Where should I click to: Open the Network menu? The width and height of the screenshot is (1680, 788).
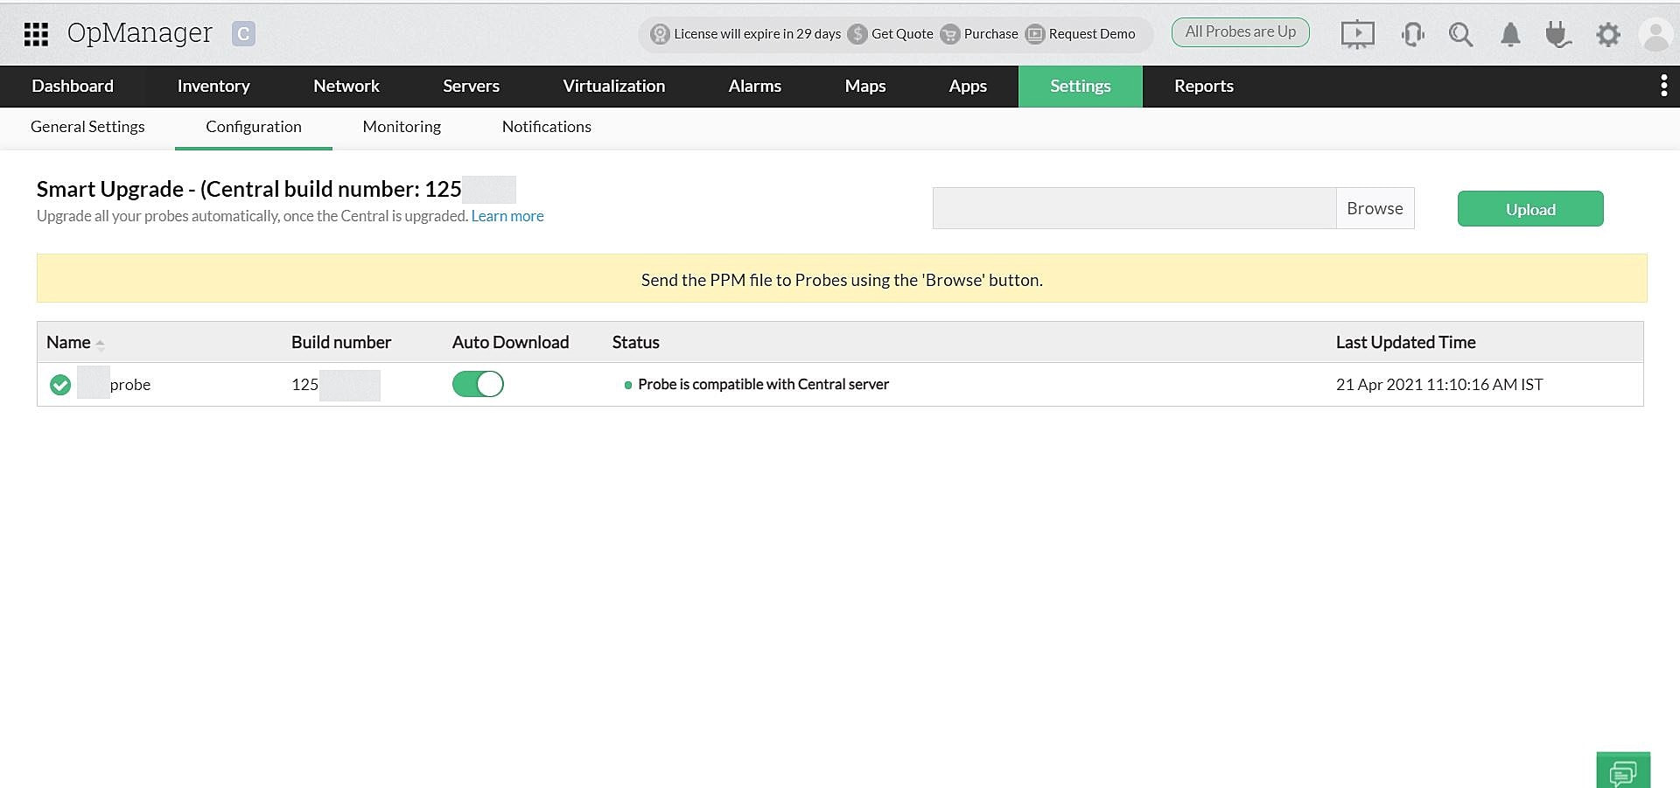tap(346, 86)
